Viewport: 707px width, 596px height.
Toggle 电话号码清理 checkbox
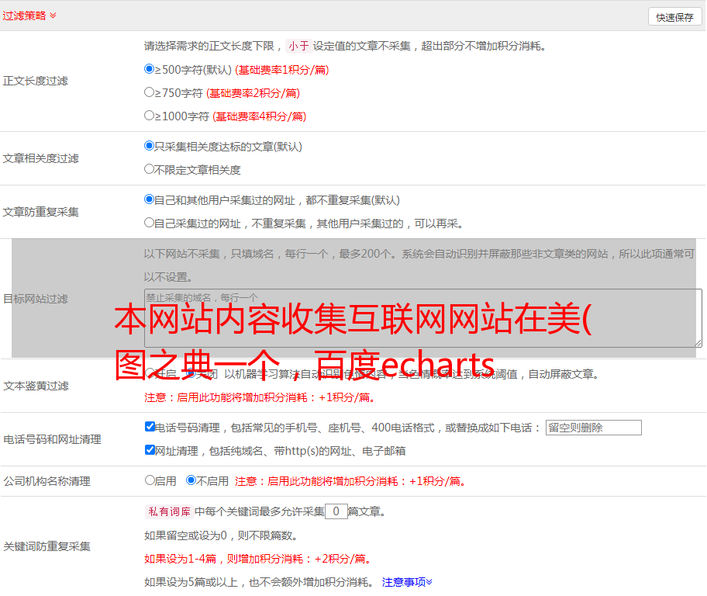coord(150,427)
